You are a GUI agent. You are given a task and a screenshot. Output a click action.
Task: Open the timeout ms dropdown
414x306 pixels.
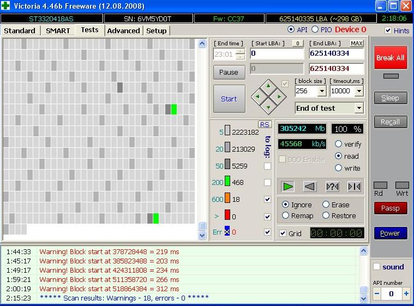tap(359, 91)
